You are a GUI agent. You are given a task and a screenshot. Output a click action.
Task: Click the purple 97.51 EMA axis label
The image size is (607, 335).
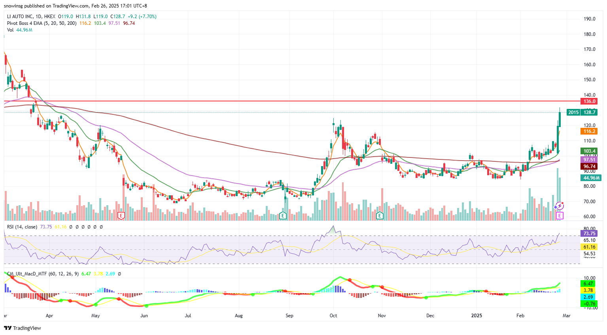589,160
